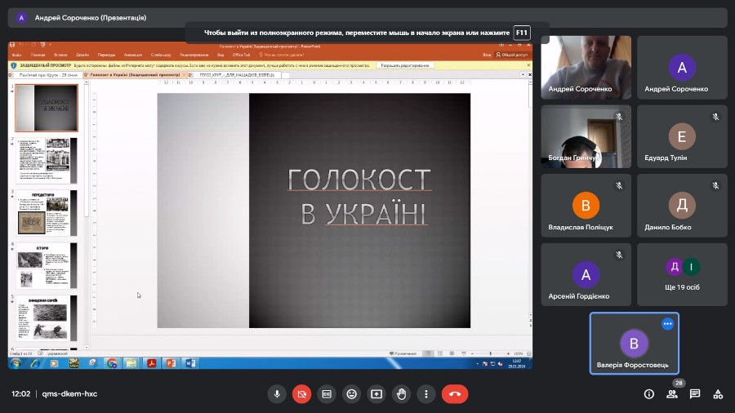
Task: Turn on the camera using the red button
Action: point(301,393)
